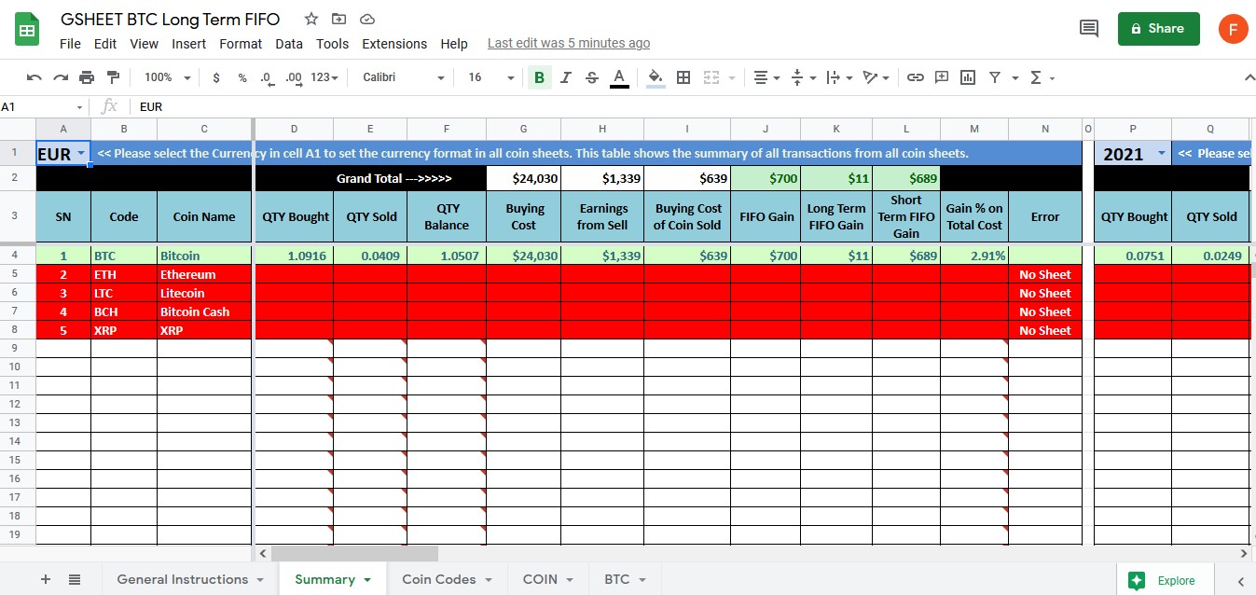Apply percent format icon
1256x595 pixels.
pos(242,77)
